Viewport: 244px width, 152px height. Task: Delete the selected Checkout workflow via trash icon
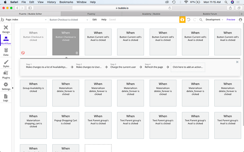point(77,53)
